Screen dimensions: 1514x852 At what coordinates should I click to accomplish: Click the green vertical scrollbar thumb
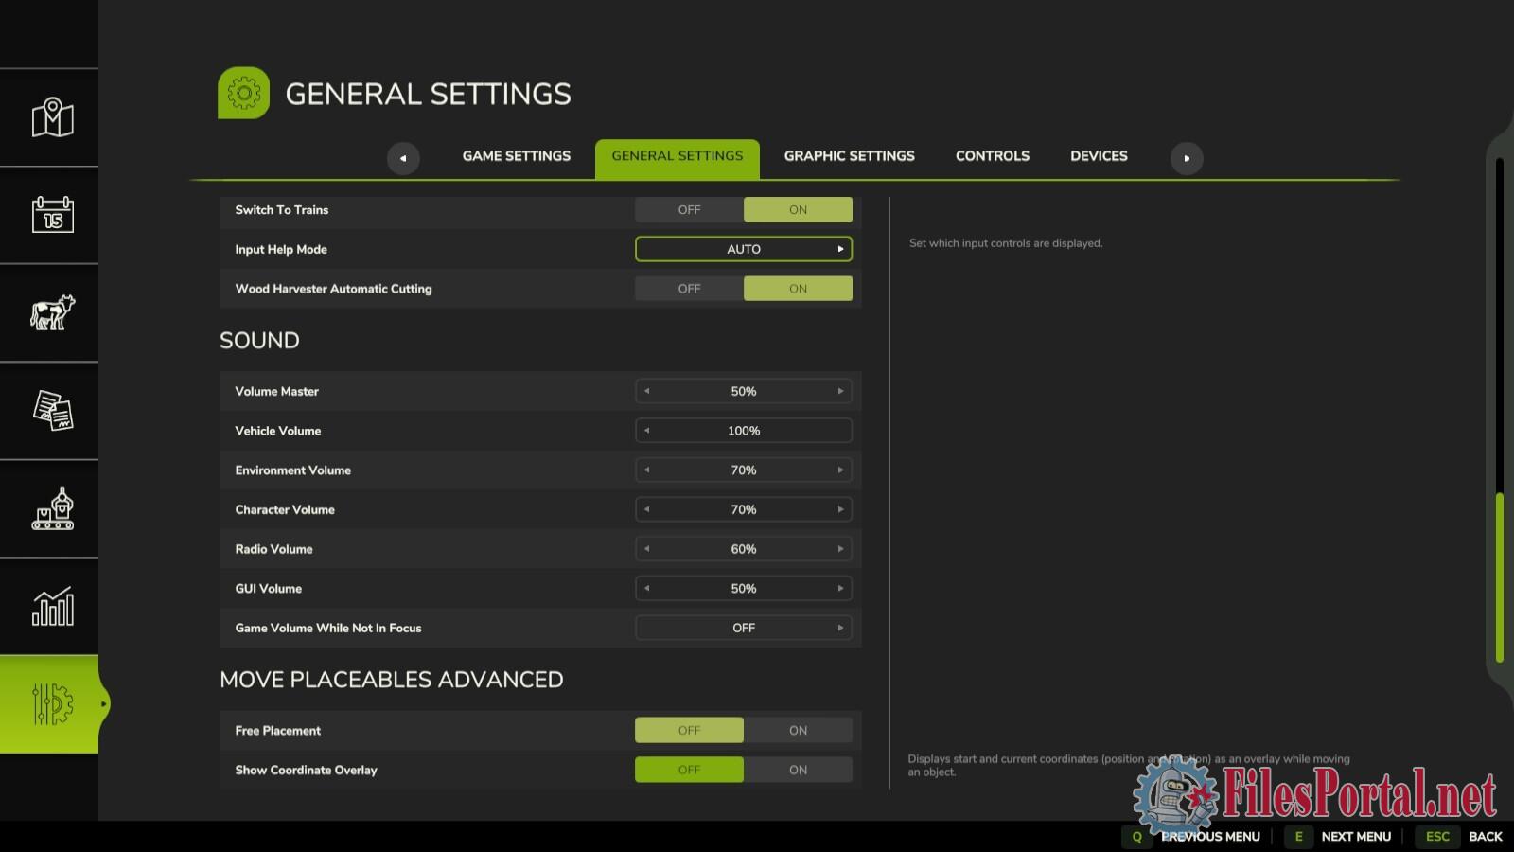tap(1500, 577)
